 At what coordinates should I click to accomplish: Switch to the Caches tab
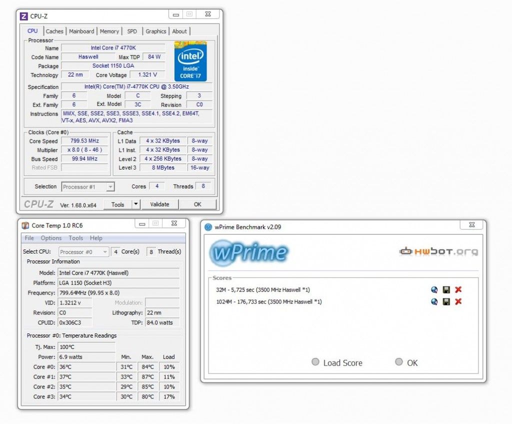[54, 31]
